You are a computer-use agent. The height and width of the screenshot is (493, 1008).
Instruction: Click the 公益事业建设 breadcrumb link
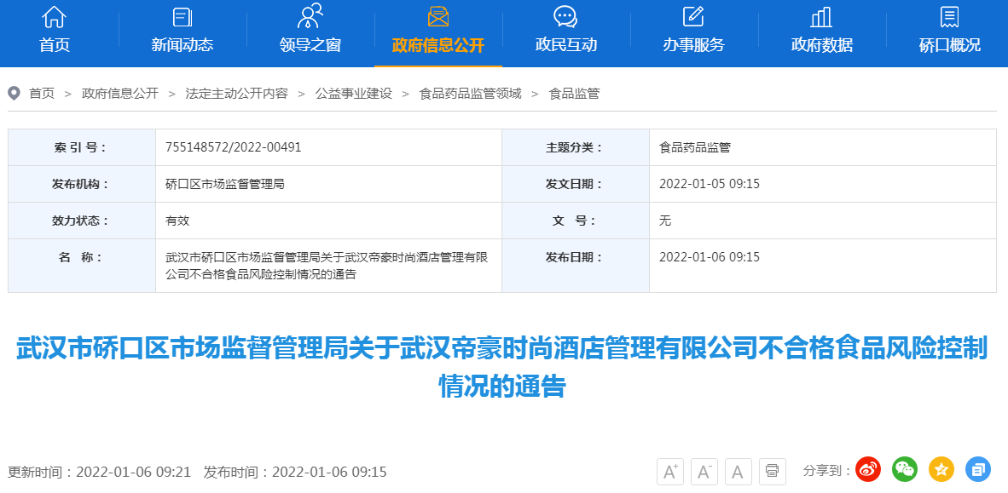click(x=353, y=94)
